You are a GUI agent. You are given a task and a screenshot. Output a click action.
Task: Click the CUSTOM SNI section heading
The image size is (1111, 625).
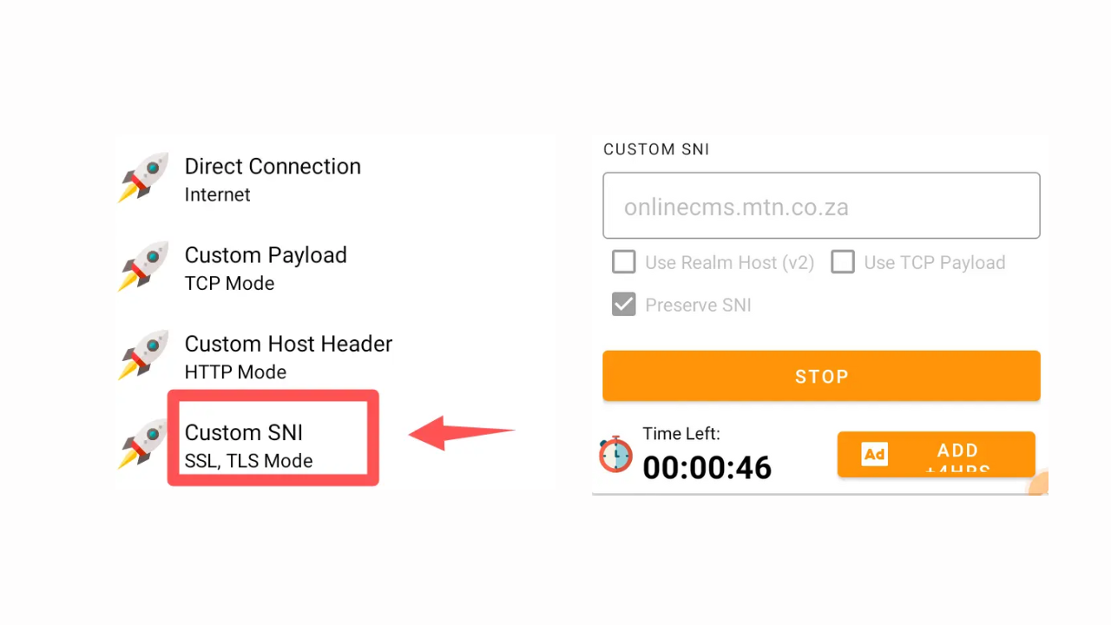point(656,149)
